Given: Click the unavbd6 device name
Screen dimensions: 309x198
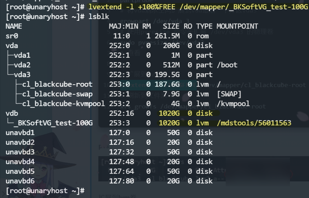Looking at the screenshot, I should pos(20,181).
